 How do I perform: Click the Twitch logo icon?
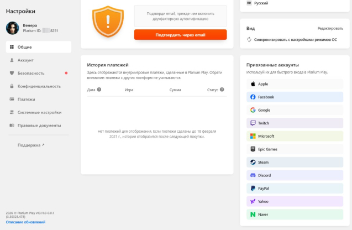(253, 123)
